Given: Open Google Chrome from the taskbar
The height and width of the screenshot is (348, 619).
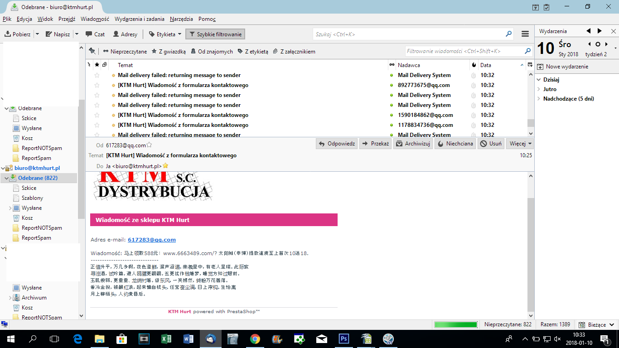Looking at the screenshot, I should [x=255, y=338].
